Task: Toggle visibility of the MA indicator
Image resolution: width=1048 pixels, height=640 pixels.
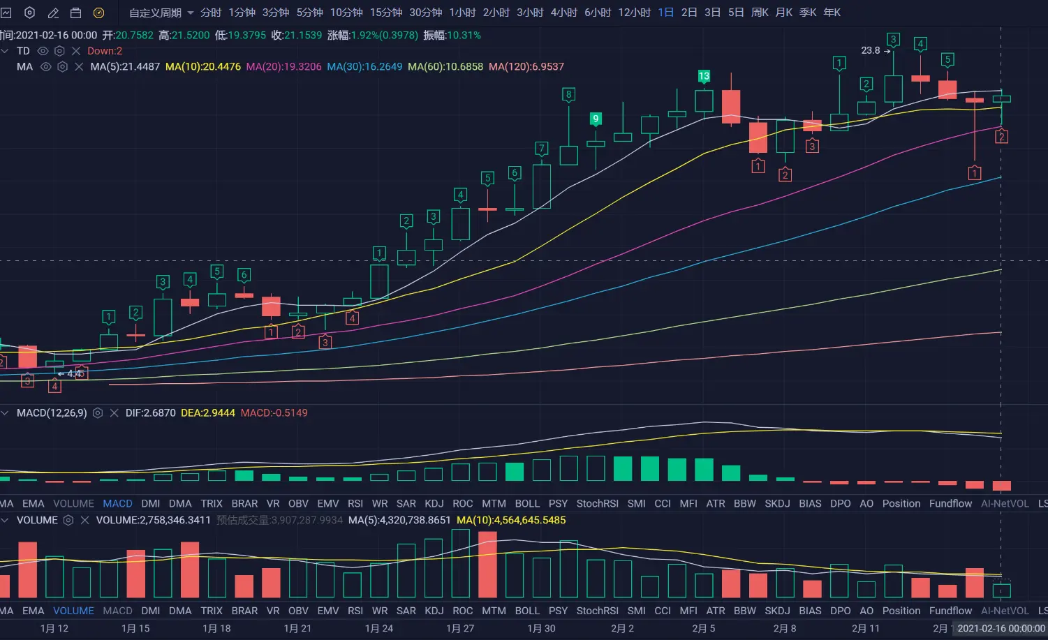Action: [46, 67]
